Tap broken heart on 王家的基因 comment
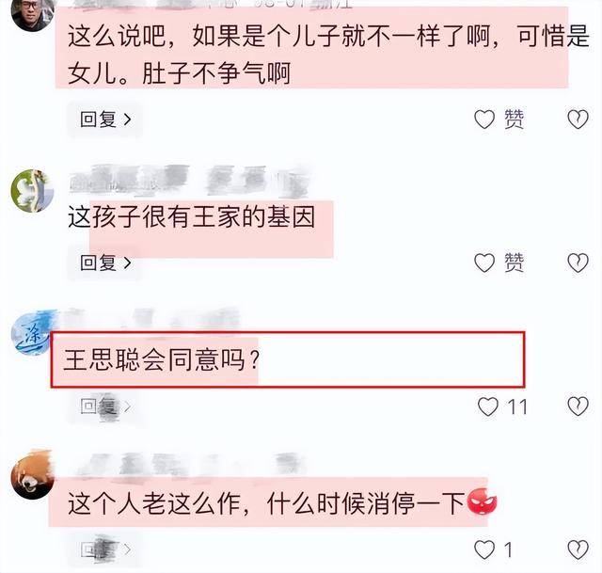Screen dimensions: 602x573 click(x=578, y=263)
